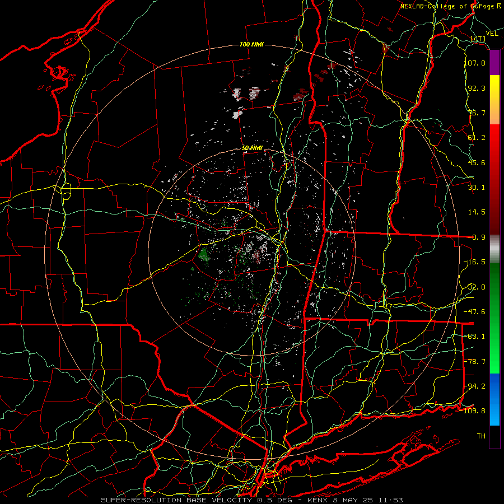This screenshot has width=504, height=504.
Task: Click the blue segment of the velocity color bar
Action: (x=494, y=399)
